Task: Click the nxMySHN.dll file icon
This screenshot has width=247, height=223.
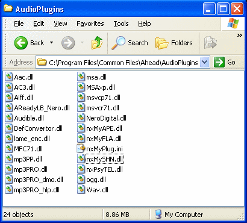Action: (x=81, y=159)
